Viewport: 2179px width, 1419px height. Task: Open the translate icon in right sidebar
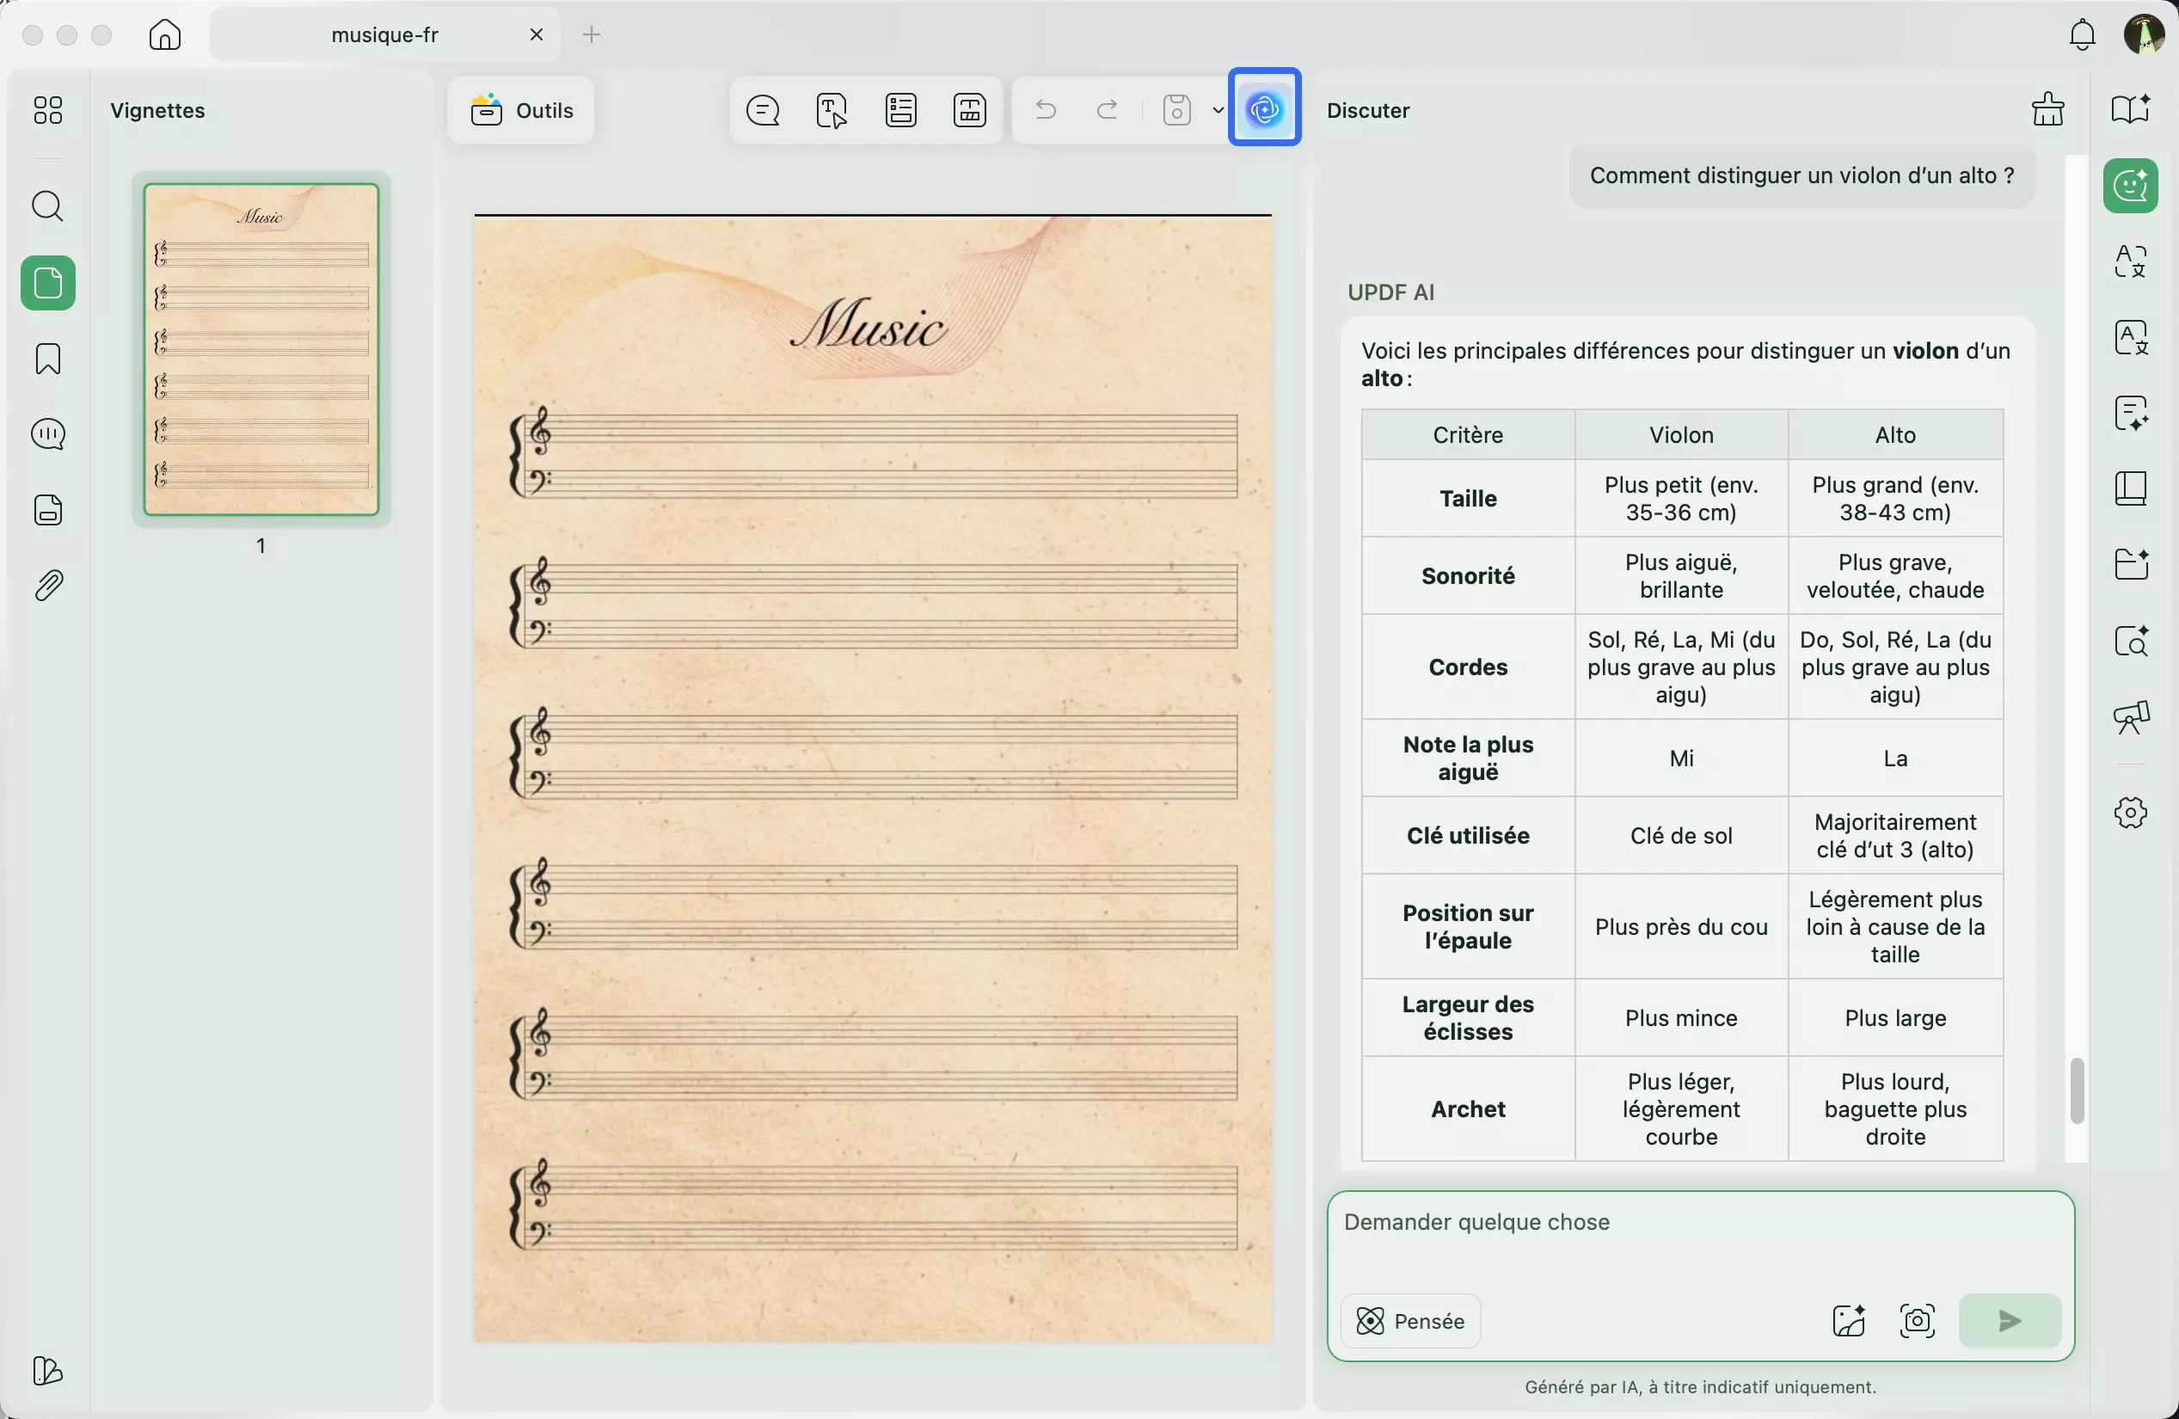pyautogui.click(x=2131, y=261)
